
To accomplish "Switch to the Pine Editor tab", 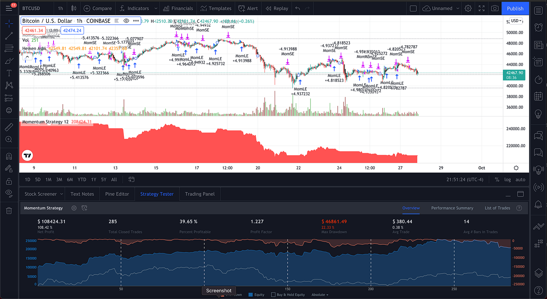I will pyautogui.click(x=117, y=194).
